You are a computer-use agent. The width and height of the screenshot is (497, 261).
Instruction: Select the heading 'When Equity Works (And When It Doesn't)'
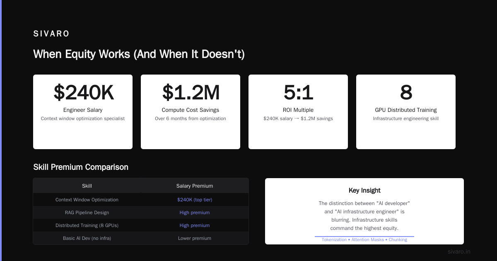pyautogui.click(x=139, y=54)
